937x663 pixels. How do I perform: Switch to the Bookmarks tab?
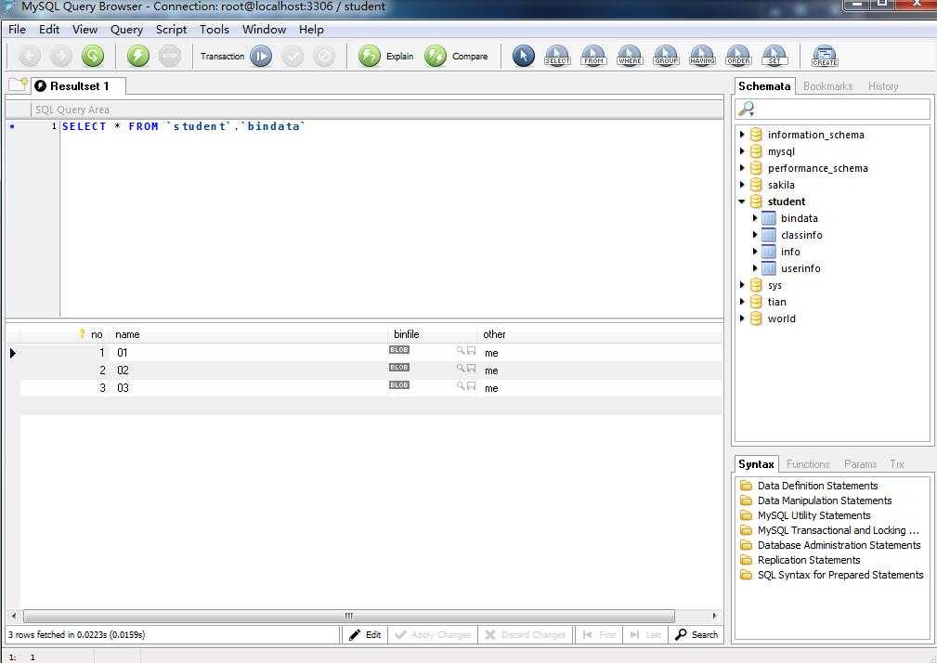[x=827, y=86]
